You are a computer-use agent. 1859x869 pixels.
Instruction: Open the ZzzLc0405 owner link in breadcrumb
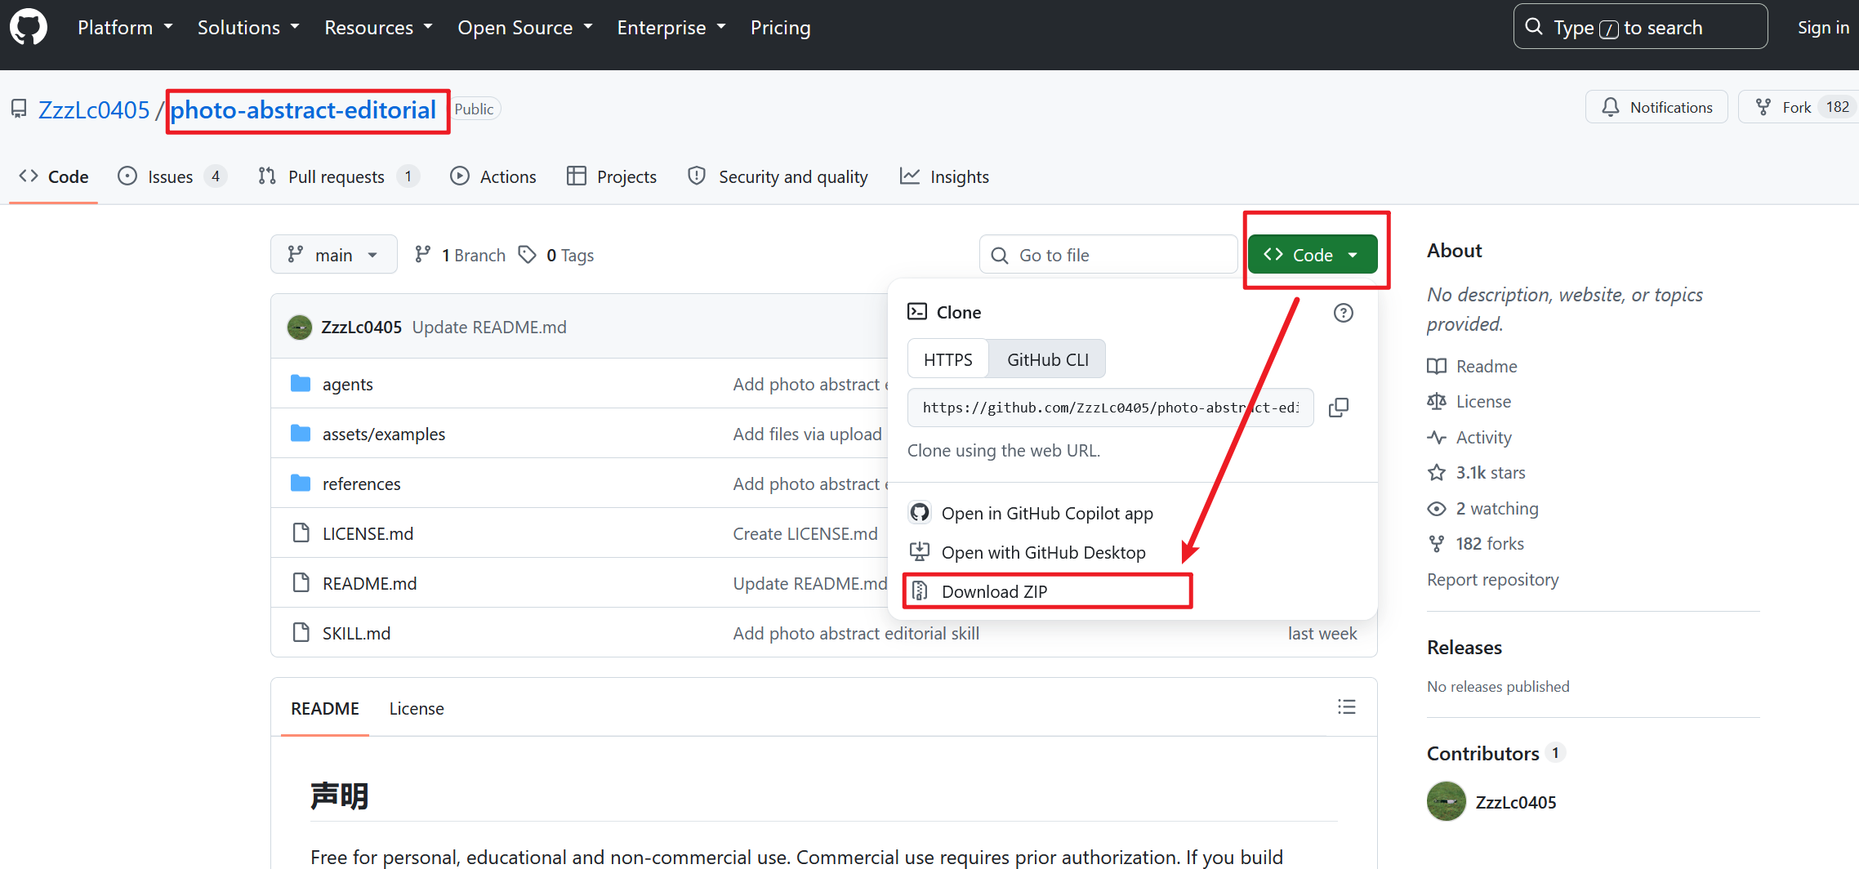click(x=94, y=109)
